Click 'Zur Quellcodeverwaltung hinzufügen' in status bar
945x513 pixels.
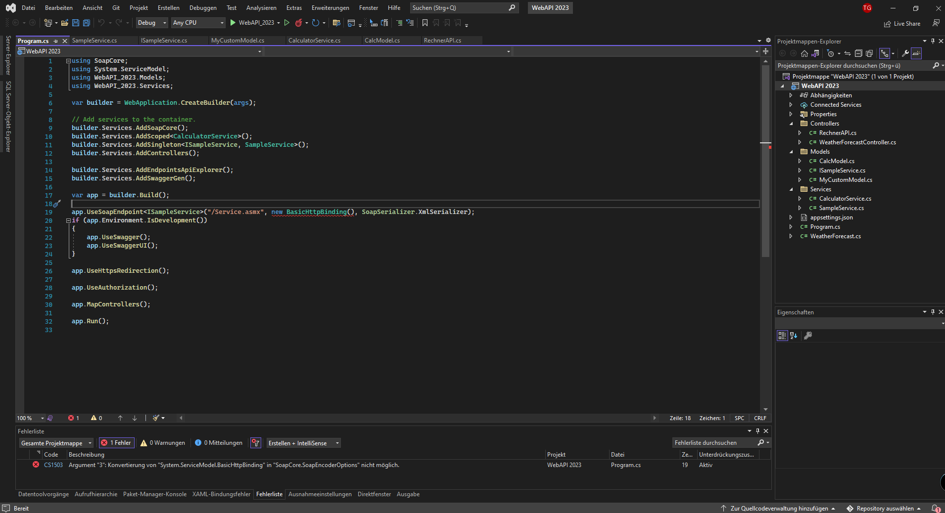(778, 508)
